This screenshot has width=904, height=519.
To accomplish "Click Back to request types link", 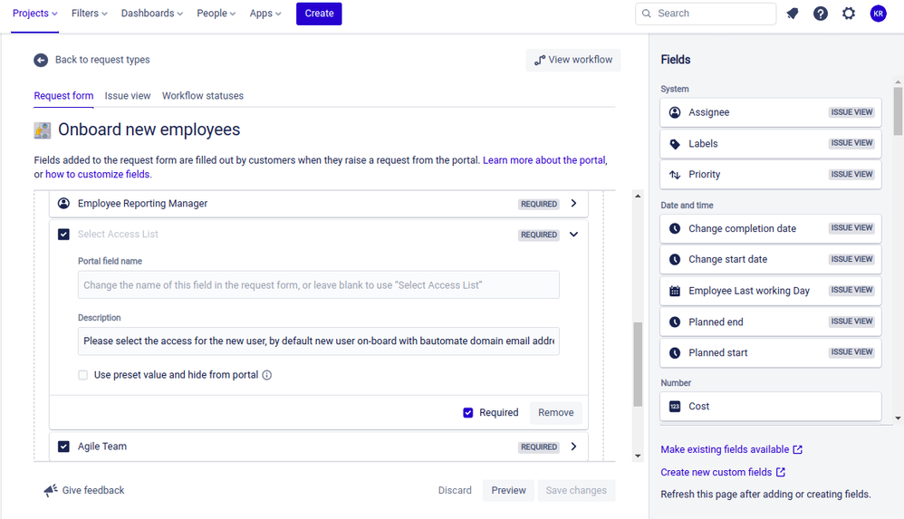I will coord(102,60).
